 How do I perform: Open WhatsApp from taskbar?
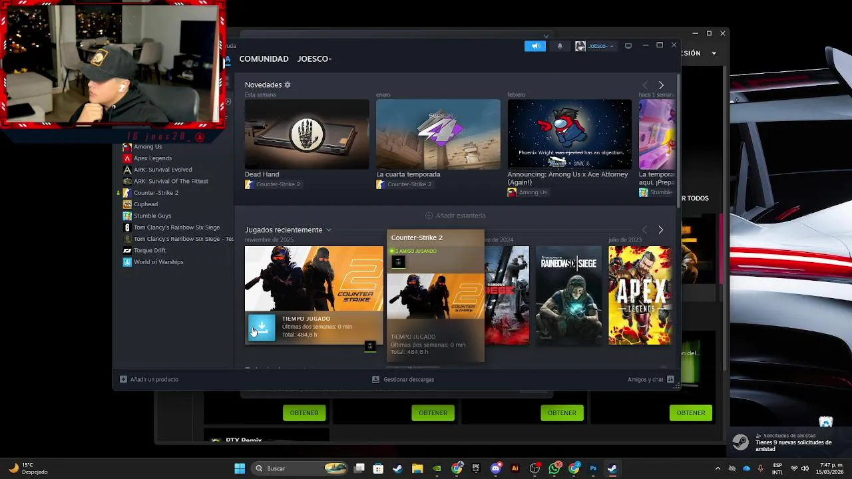point(554,468)
